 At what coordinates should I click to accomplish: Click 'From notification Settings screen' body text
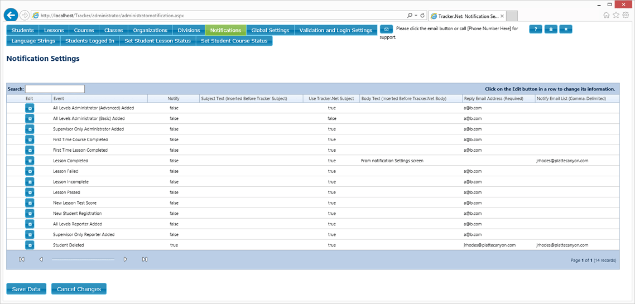392,161
